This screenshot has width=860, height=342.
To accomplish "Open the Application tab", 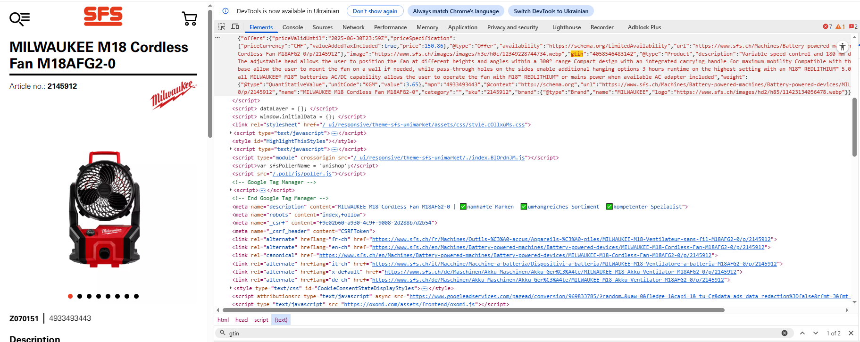I will pos(463,27).
